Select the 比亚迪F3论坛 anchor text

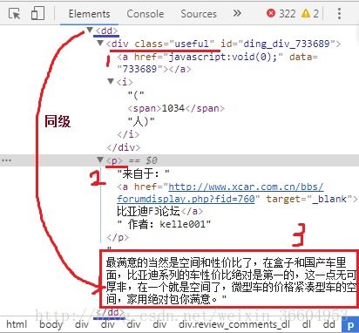click(x=148, y=211)
